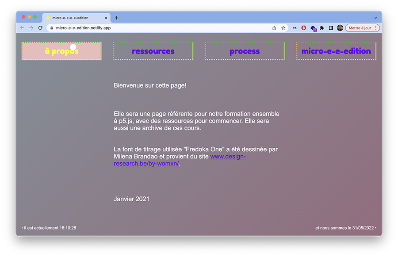
Task: Click the date text 31/05/2022
Action: point(363,228)
